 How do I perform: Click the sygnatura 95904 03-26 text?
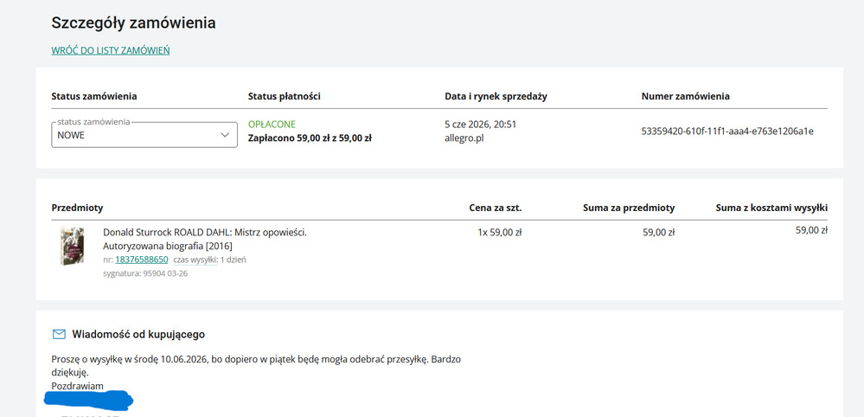(145, 273)
